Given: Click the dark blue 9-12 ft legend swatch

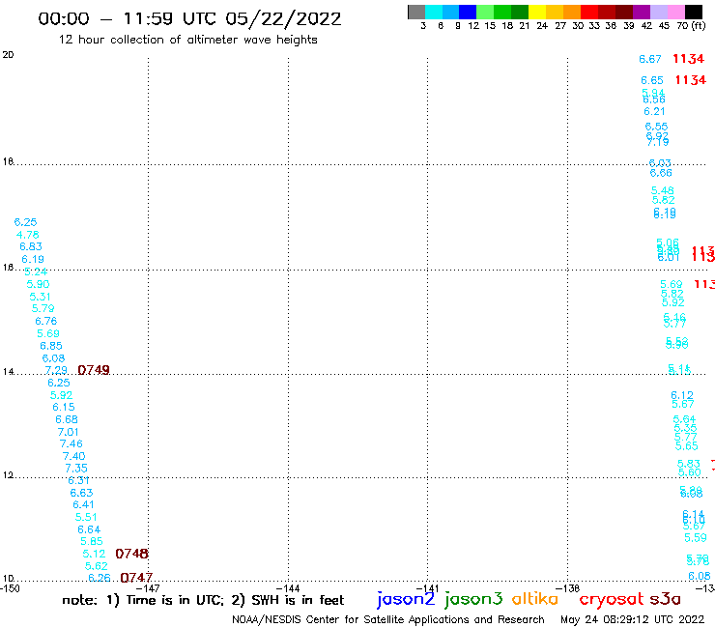Looking at the screenshot, I should (468, 12).
